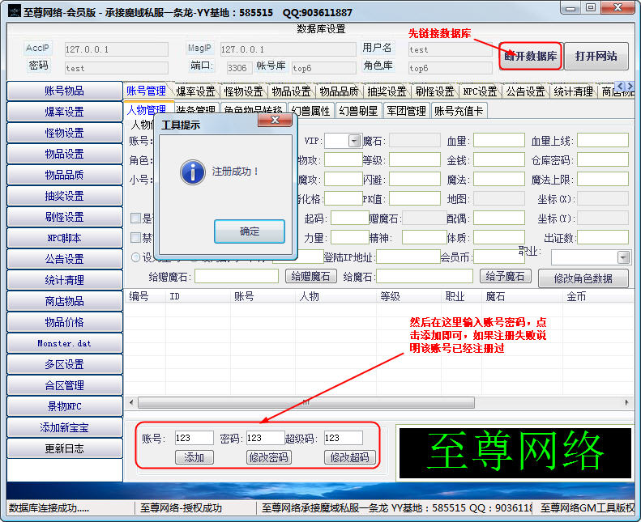The height and width of the screenshot is (522, 641).
Task: Tick the checkbox starting with 是
Action: (136, 218)
